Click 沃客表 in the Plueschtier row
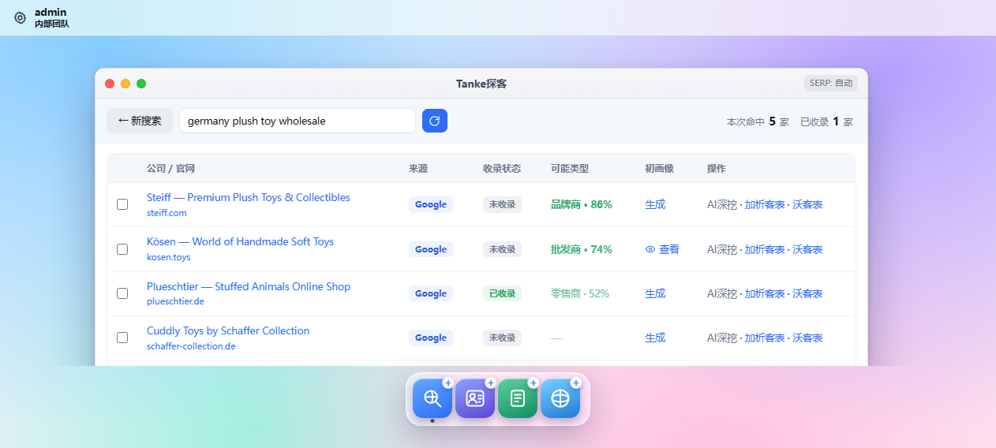Screen dimensions: 996x448 pyautogui.click(x=807, y=293)
